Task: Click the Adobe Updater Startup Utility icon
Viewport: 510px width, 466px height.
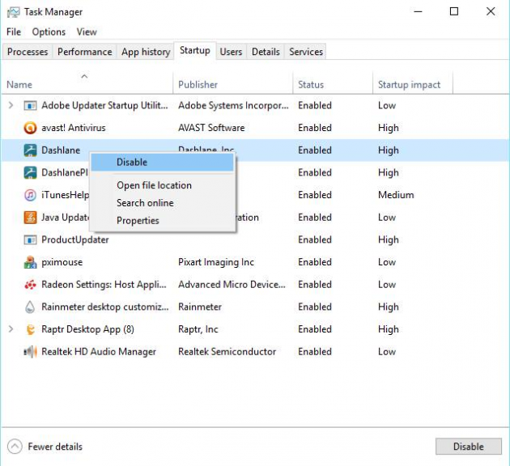Action: (30, 106)
